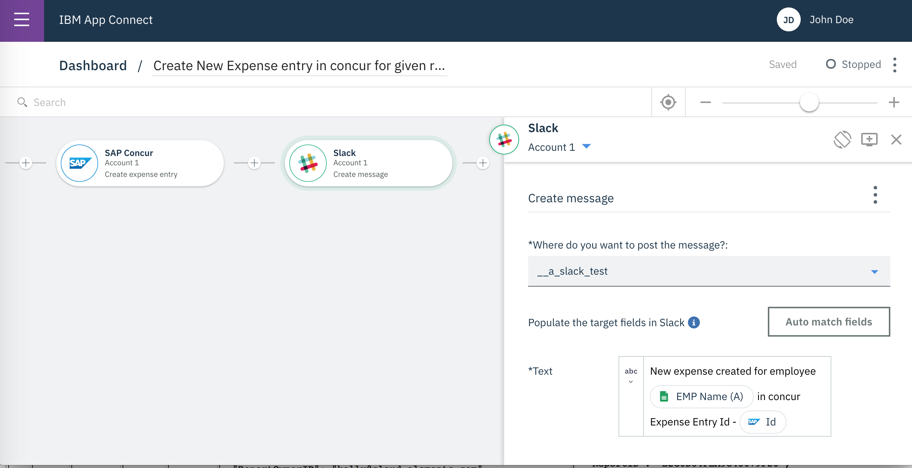Edit the flow name field
The height and width of the screenshot is (468, 912).
click(299, 66)
